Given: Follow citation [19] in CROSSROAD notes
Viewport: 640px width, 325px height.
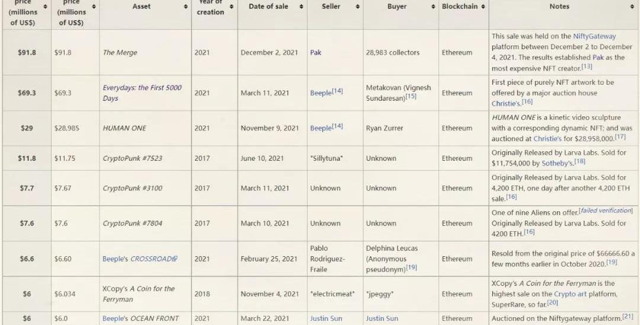Looking at the screenshot, I should click(x=612, y=262).
